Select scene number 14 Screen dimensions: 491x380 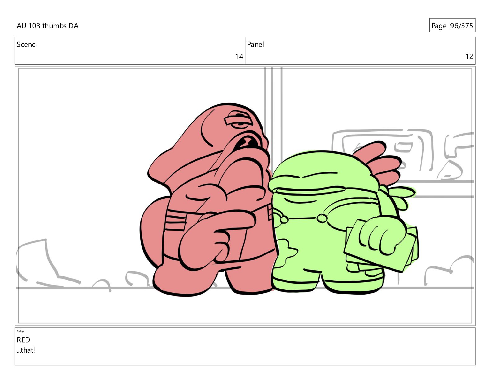tap(239, 57)
